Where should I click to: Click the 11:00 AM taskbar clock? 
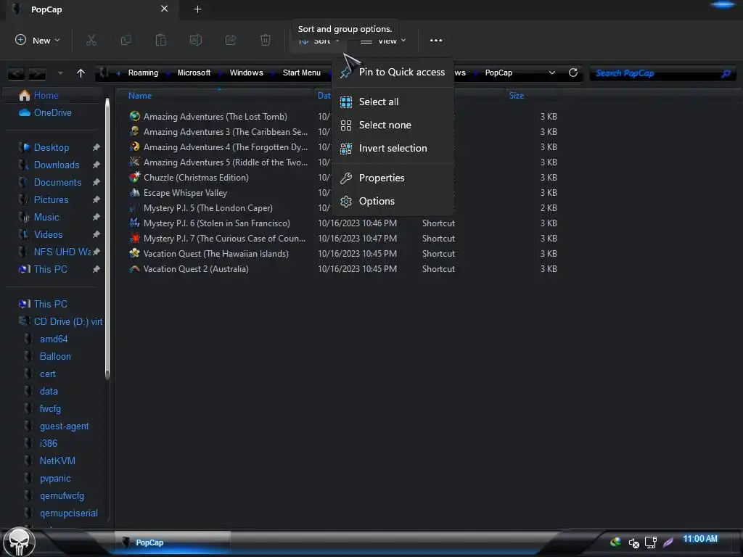[700, 539]
